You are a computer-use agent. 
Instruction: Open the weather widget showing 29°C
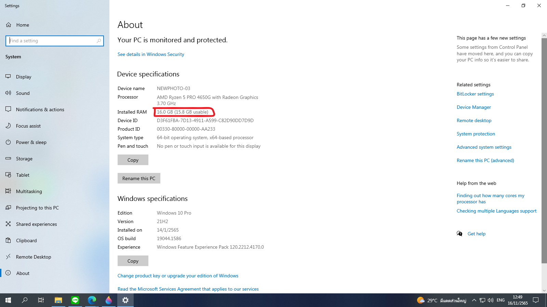click(441, 300)
